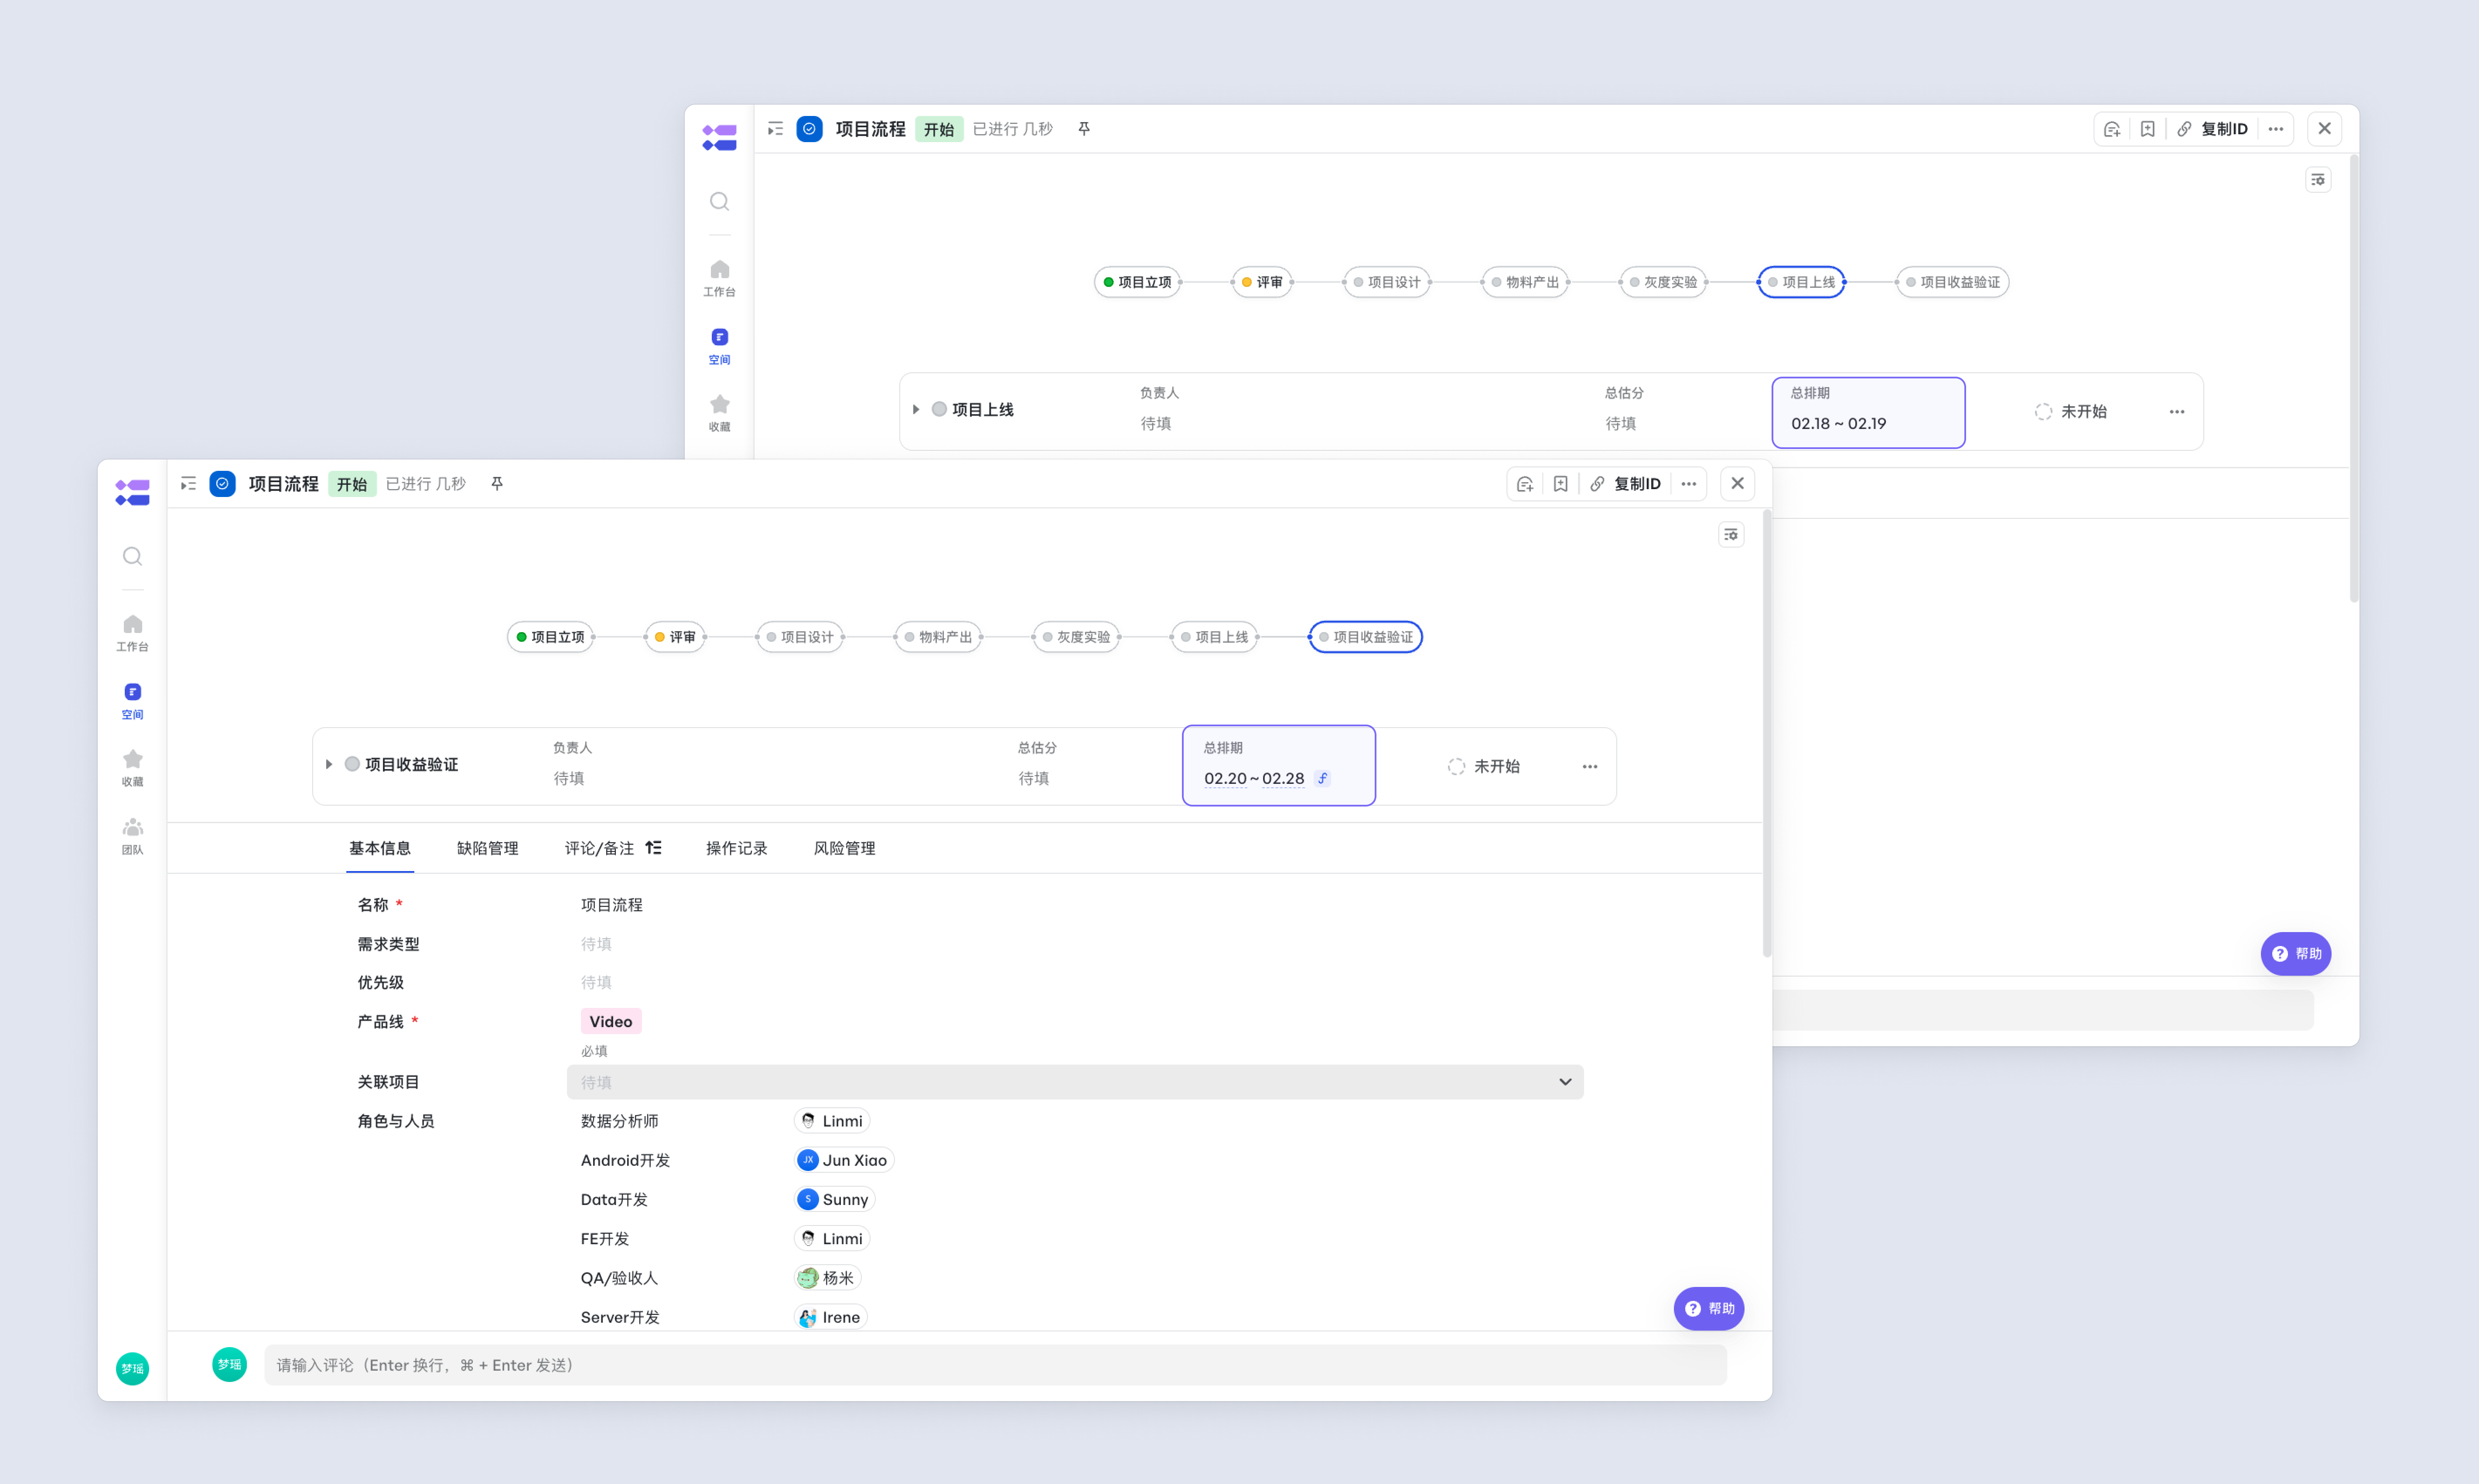This screenshot has width=2479, height=1484.
Task: Select the 物料产出 node in the front window
Action: [939, 637]
